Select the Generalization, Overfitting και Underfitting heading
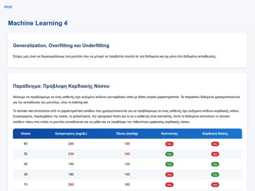 [61, 45]
